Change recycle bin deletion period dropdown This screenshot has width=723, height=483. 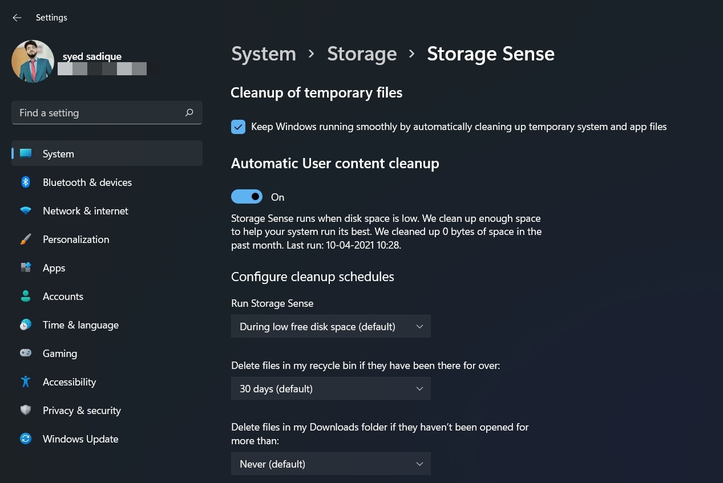click(331, 388)
